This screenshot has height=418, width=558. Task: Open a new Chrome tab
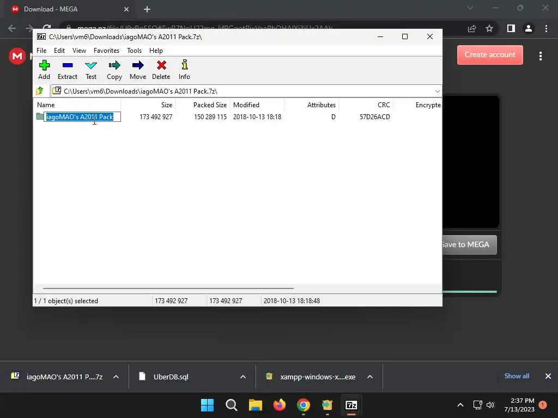point(147,9)
